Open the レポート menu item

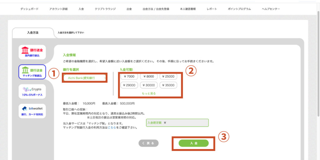(x=212, y=9)
